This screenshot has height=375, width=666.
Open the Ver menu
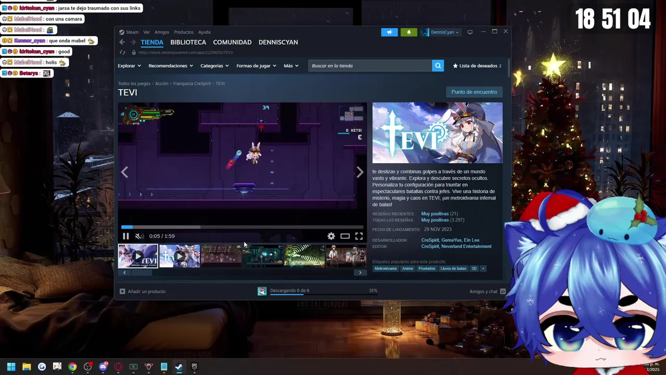[x=147, y=32]
